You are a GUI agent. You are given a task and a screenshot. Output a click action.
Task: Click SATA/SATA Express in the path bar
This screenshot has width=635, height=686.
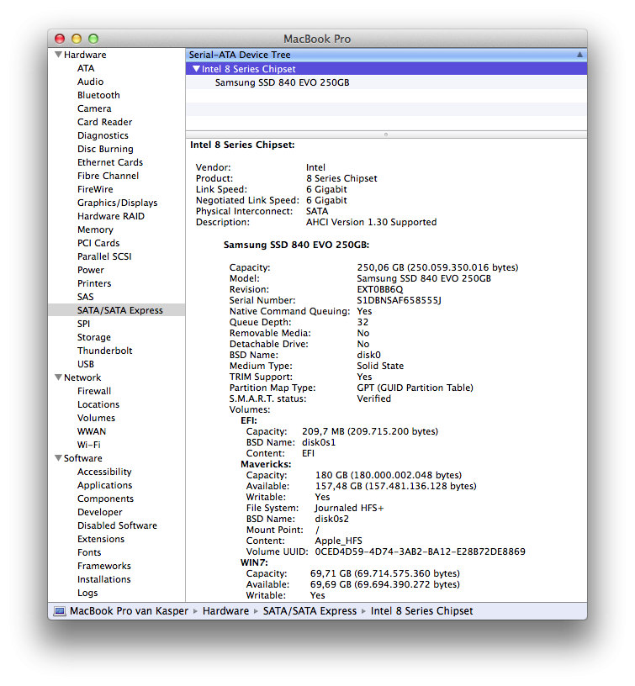[x=310, y=611]
